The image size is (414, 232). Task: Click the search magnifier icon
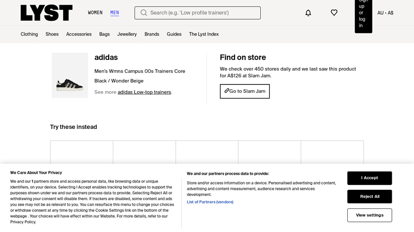click(x=144, y=12)
